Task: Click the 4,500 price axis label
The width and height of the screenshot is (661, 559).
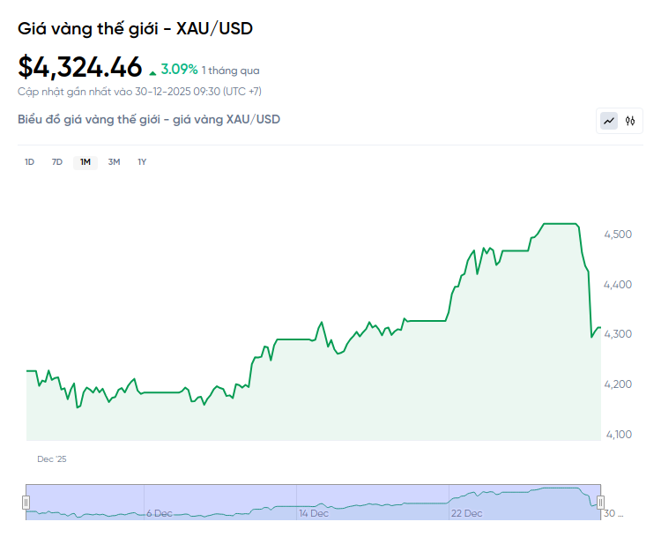Action: (x=617, y=235)
